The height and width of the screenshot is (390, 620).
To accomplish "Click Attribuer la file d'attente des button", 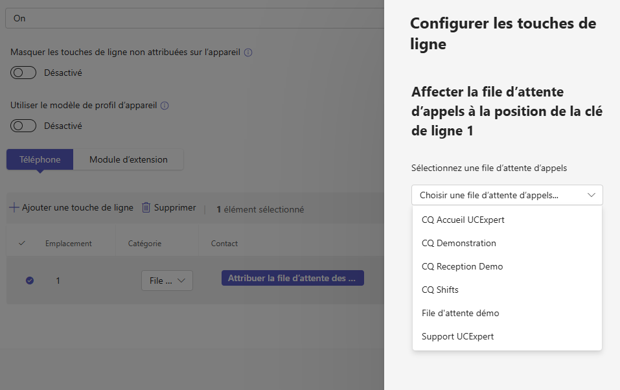I will tap(292, 279).
